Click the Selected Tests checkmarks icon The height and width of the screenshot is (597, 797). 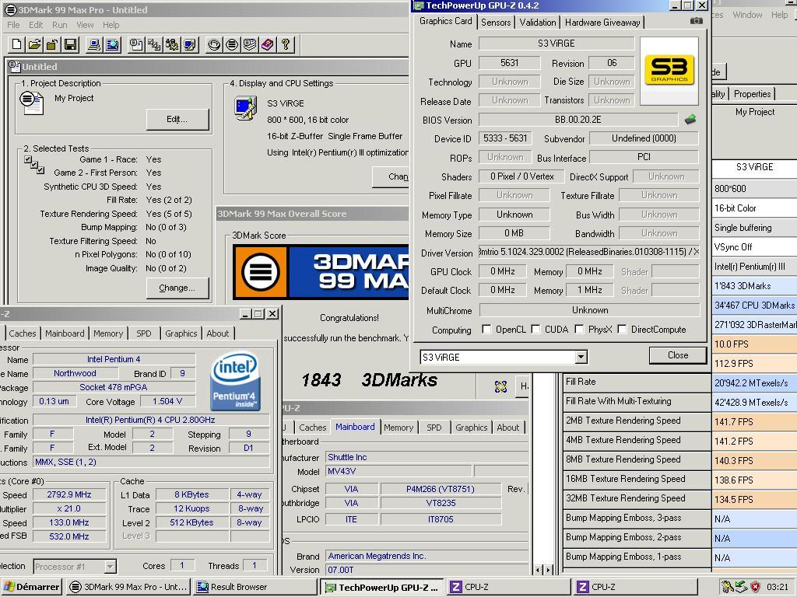[x=34, y=165]
